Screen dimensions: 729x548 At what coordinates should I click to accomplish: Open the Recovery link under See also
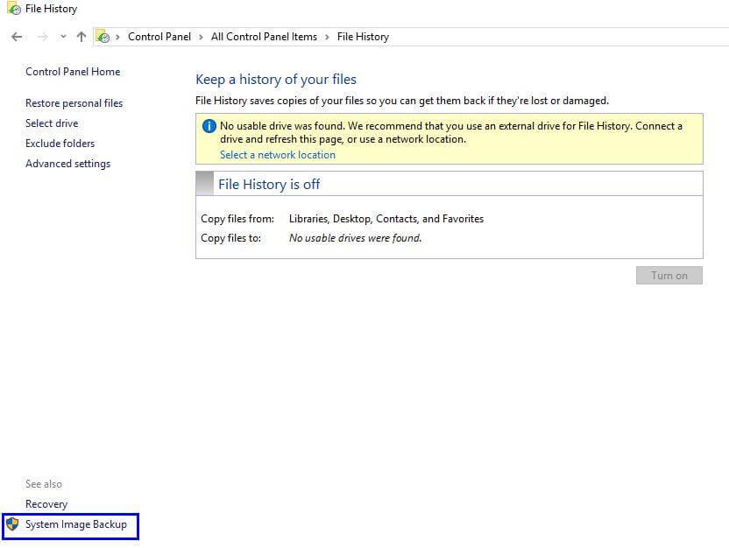click(x=46, y=504)
